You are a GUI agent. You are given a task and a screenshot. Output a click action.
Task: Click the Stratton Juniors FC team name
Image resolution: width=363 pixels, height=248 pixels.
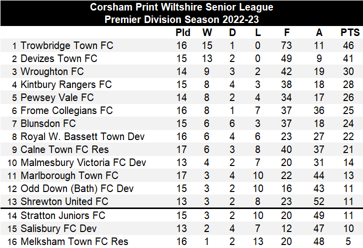(63, 215)
